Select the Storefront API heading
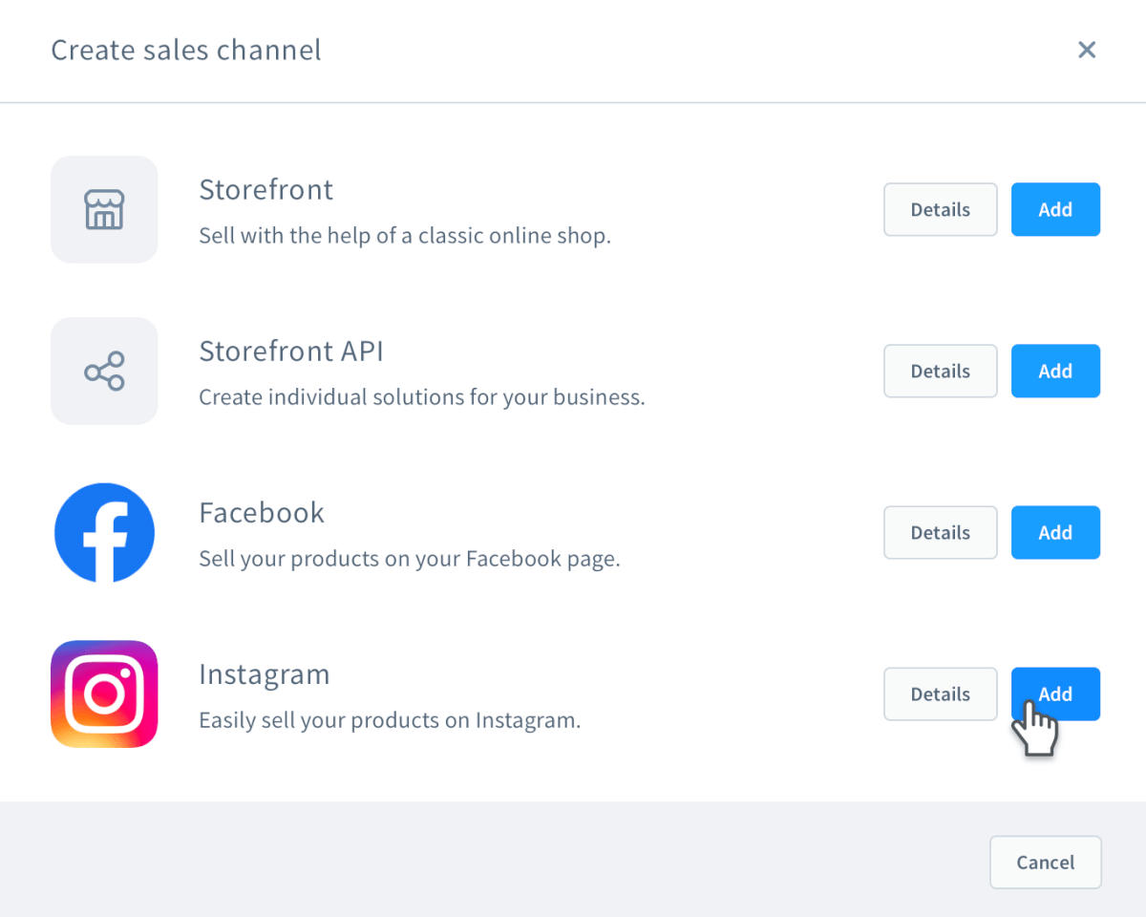1146x917 pixels. coord(291,351)
